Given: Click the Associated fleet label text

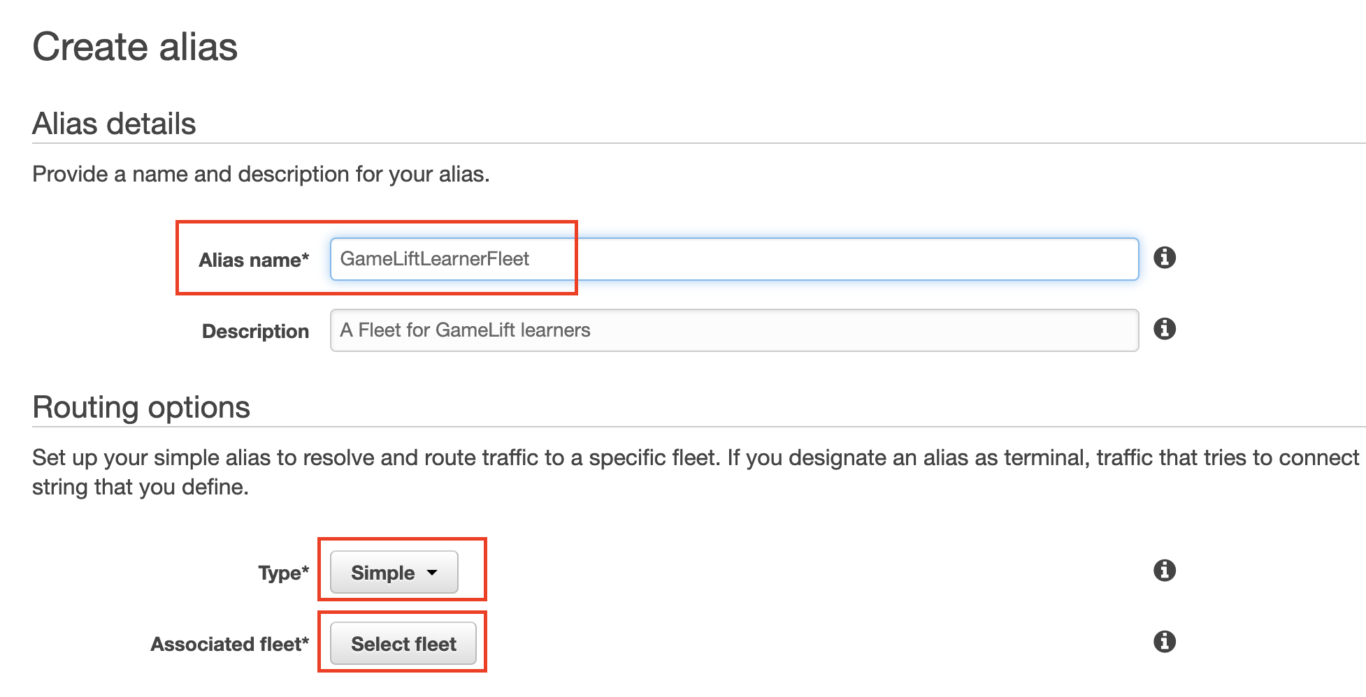Looking at the screenshot, I should [230, 643].
